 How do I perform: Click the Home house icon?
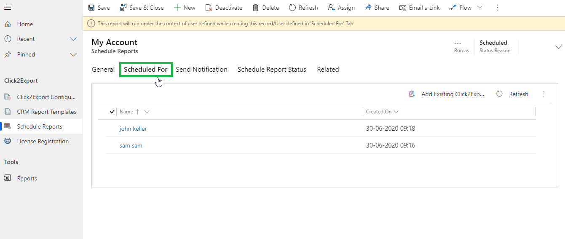pos(8,24)
